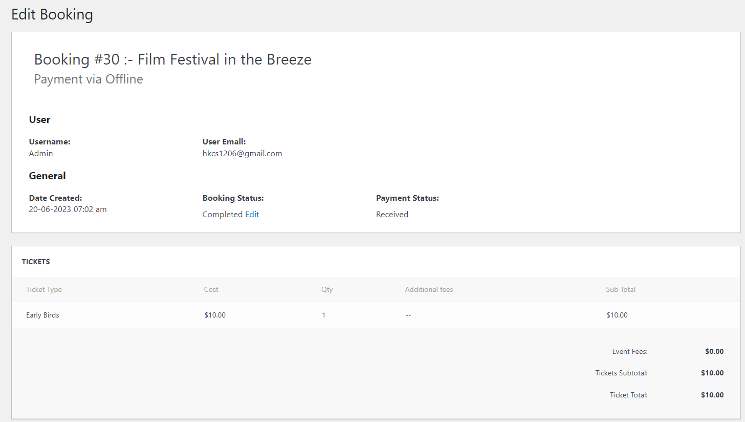Click the Cost column header

[211, 290]
